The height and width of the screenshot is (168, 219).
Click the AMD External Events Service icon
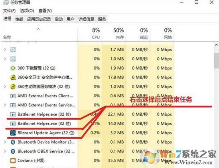[x=13, y=105]
